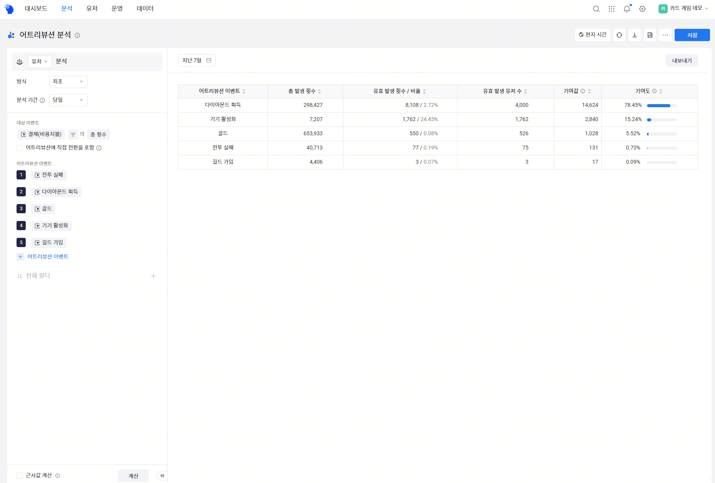Click the blue 저장 button

point(692,35)
